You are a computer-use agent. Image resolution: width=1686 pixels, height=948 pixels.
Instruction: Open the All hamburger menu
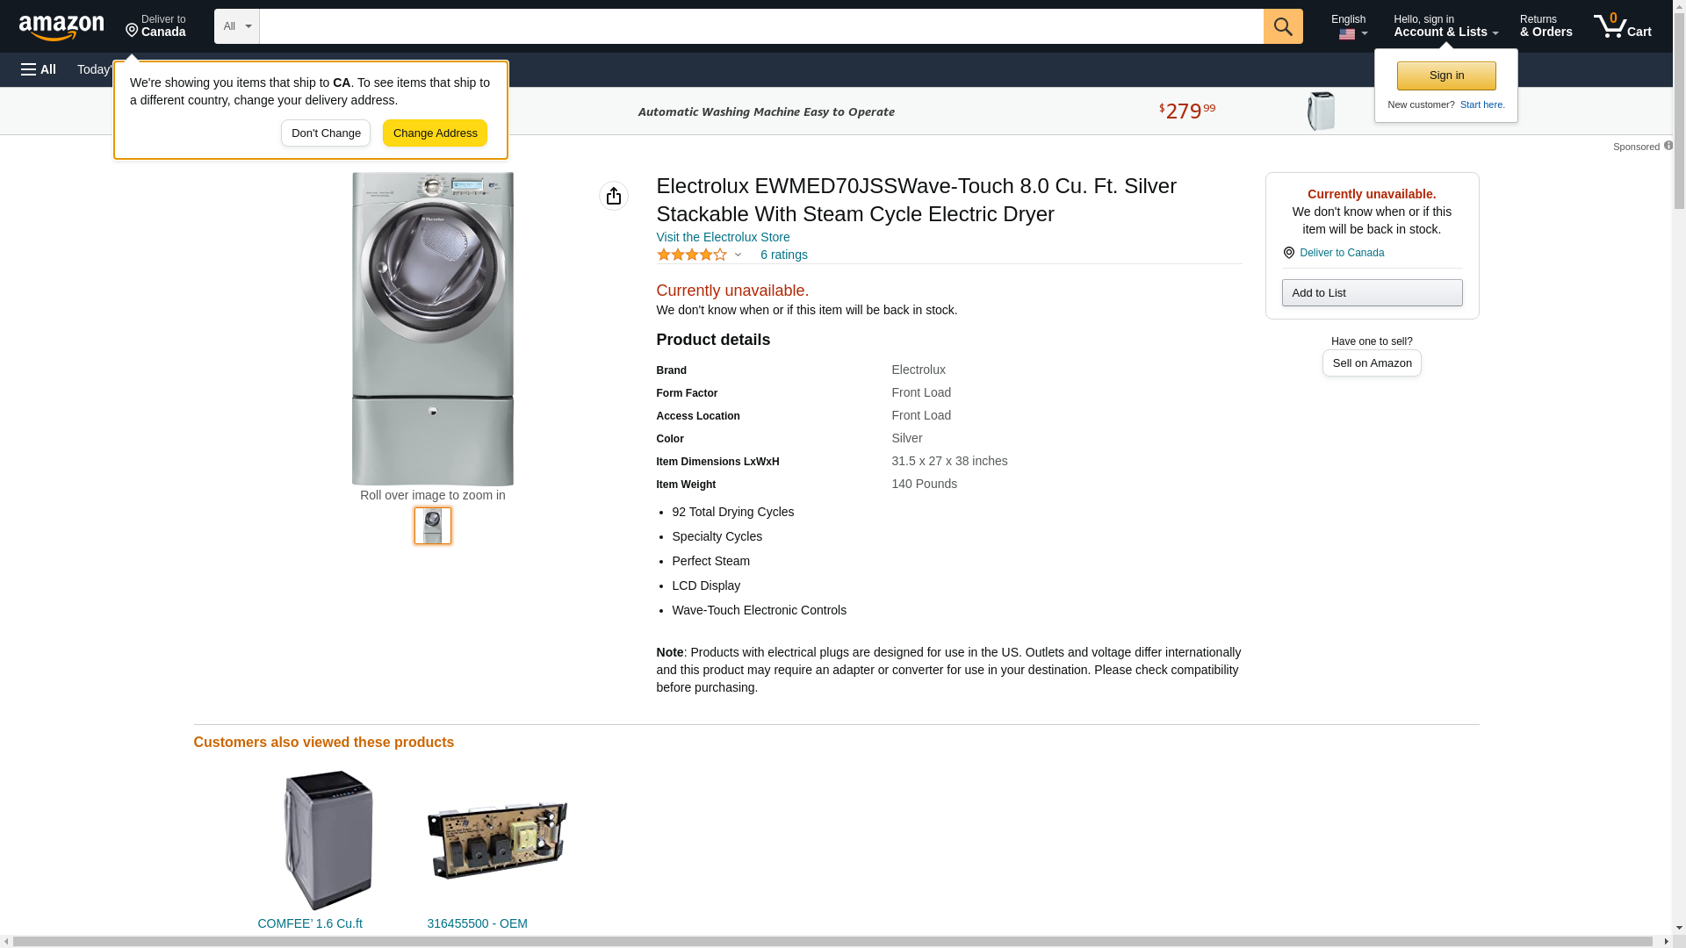click(39, 69)
